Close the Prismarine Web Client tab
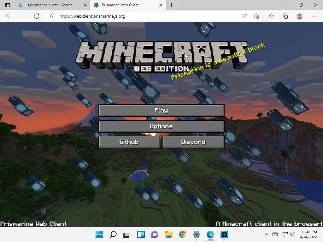 click(161, 5)
